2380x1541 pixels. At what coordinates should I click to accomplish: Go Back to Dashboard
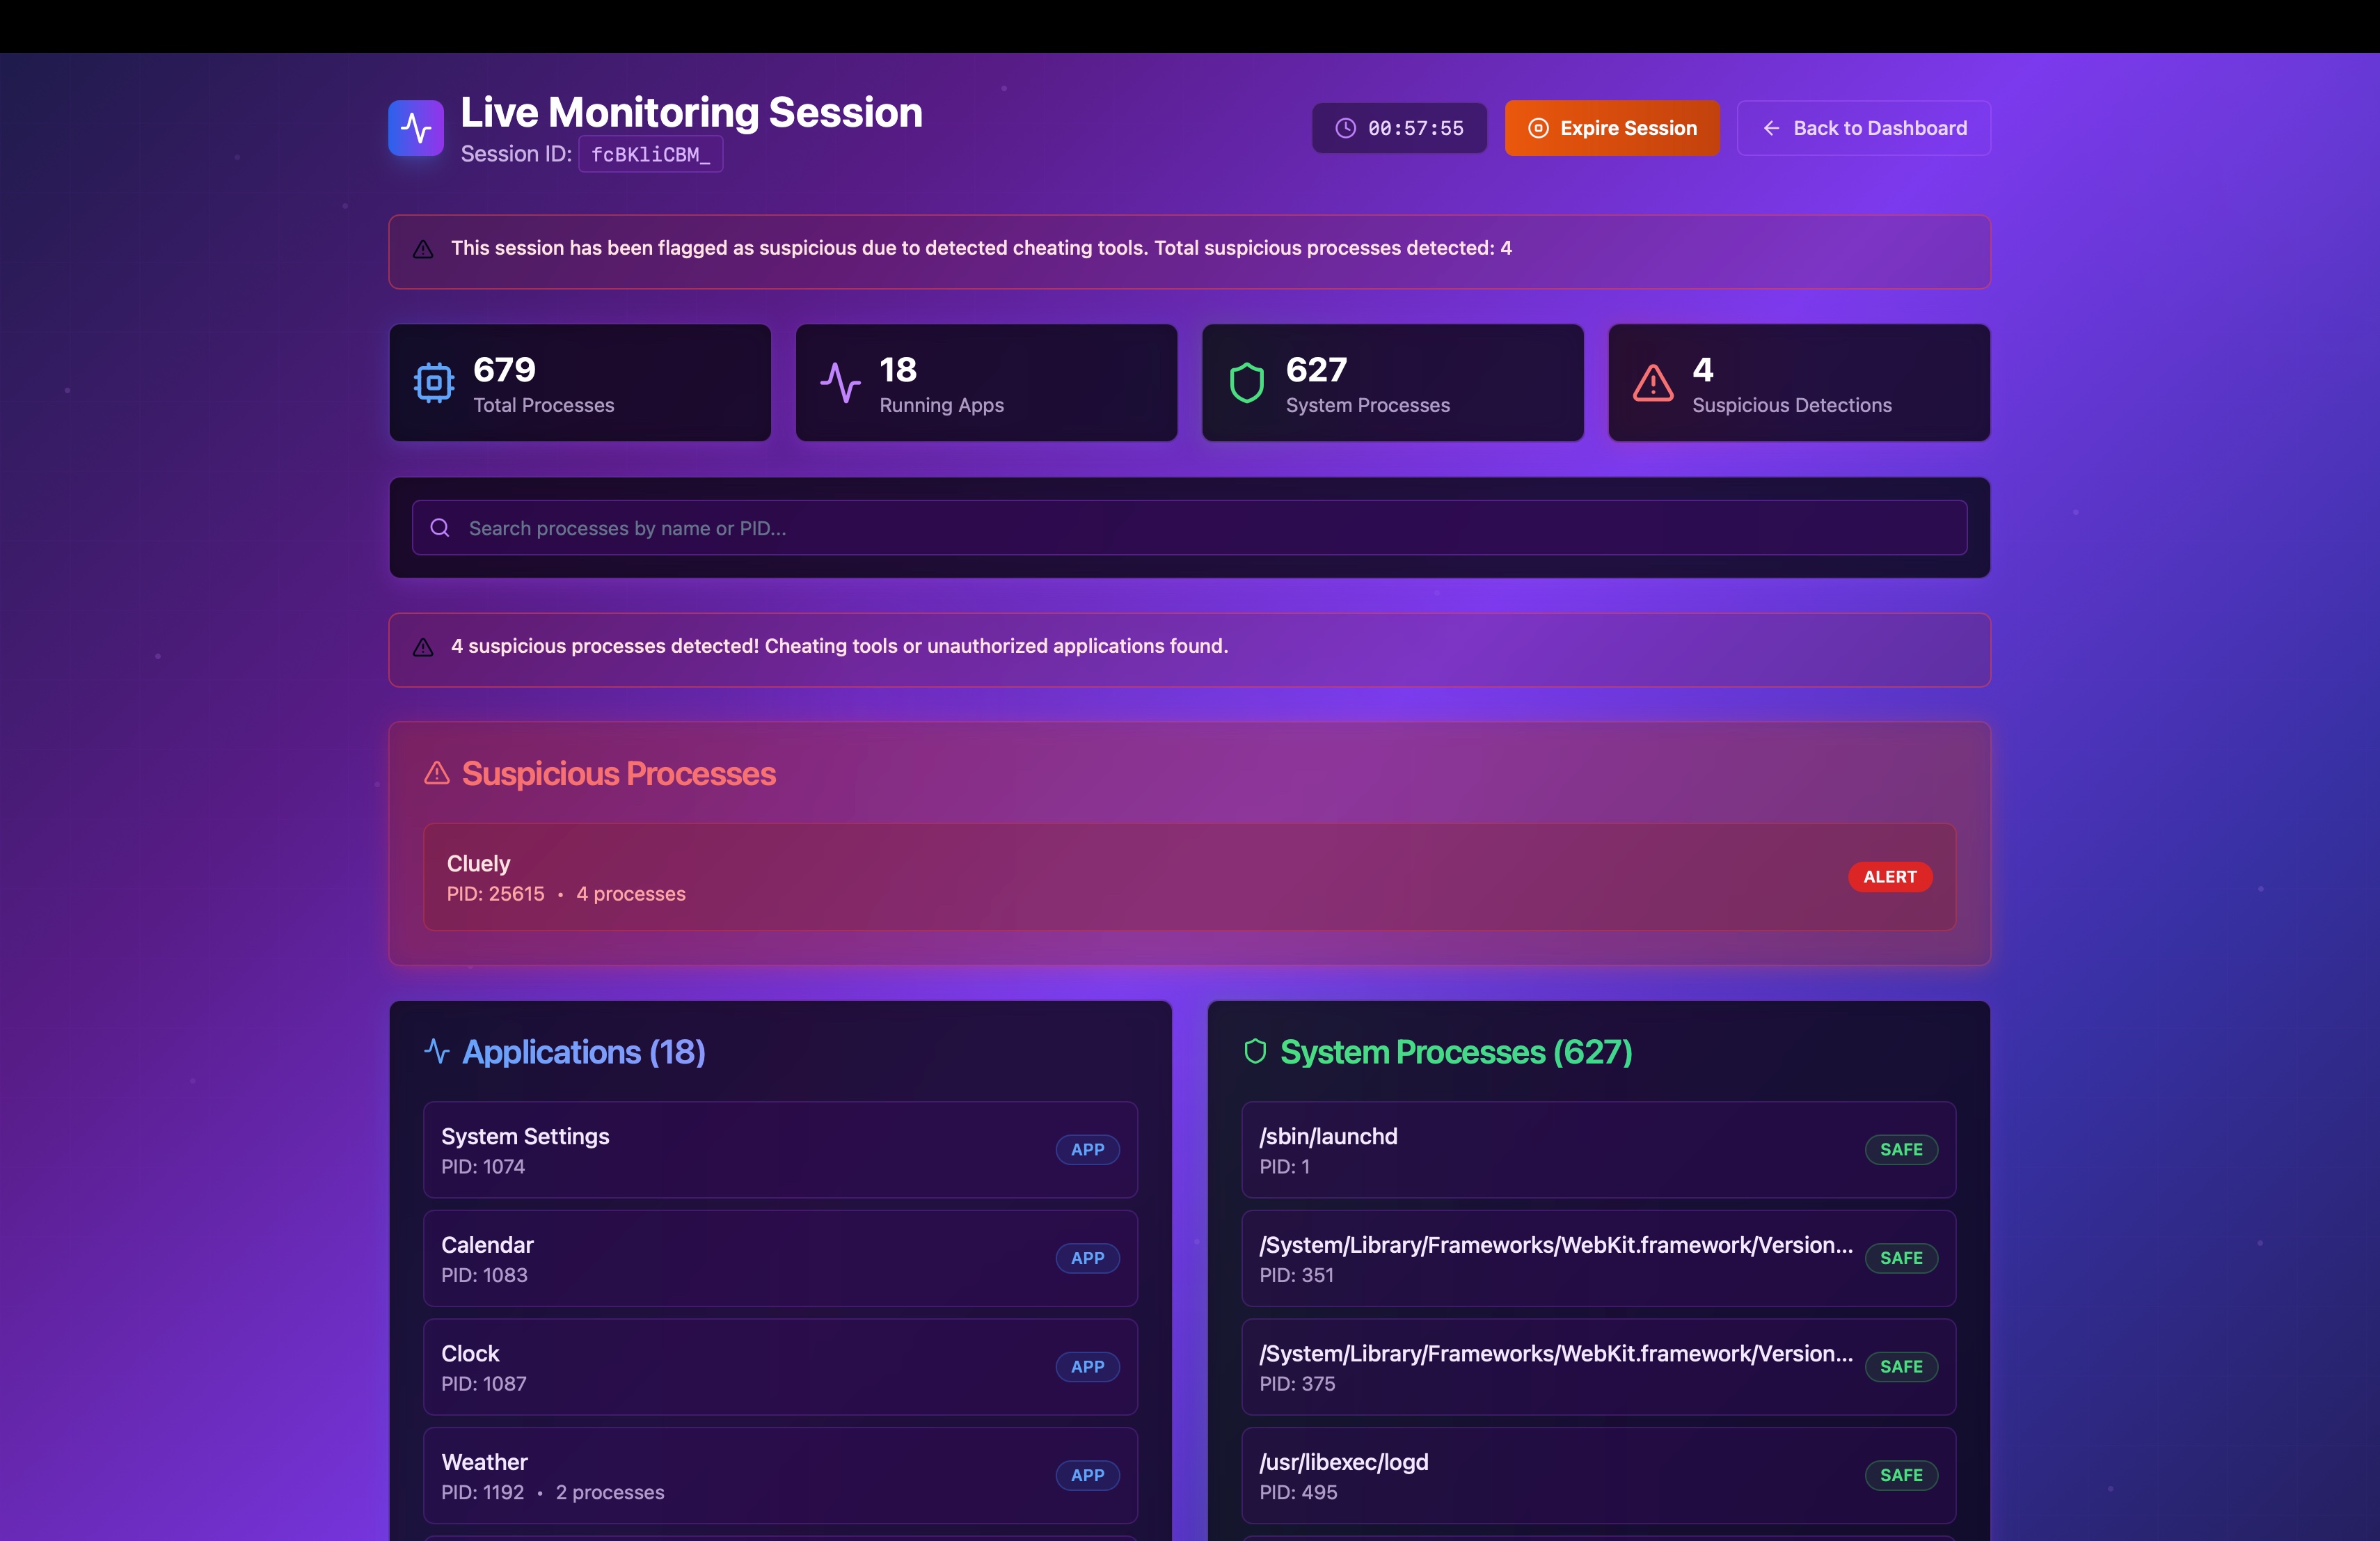pyautogui.click(x=1864, y=128)
